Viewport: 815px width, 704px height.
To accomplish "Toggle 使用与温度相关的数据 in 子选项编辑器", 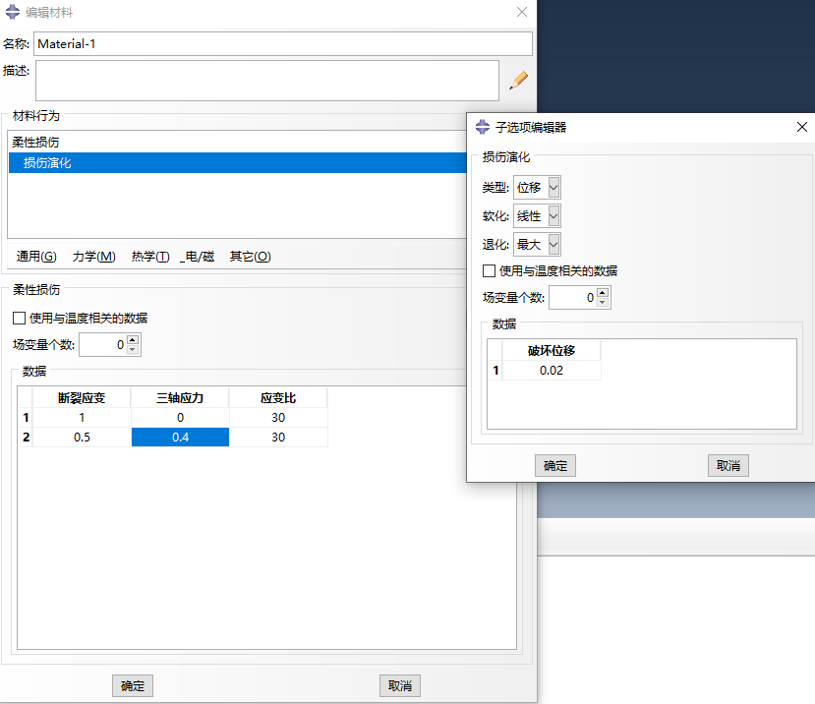I will (x=490, y=271).
